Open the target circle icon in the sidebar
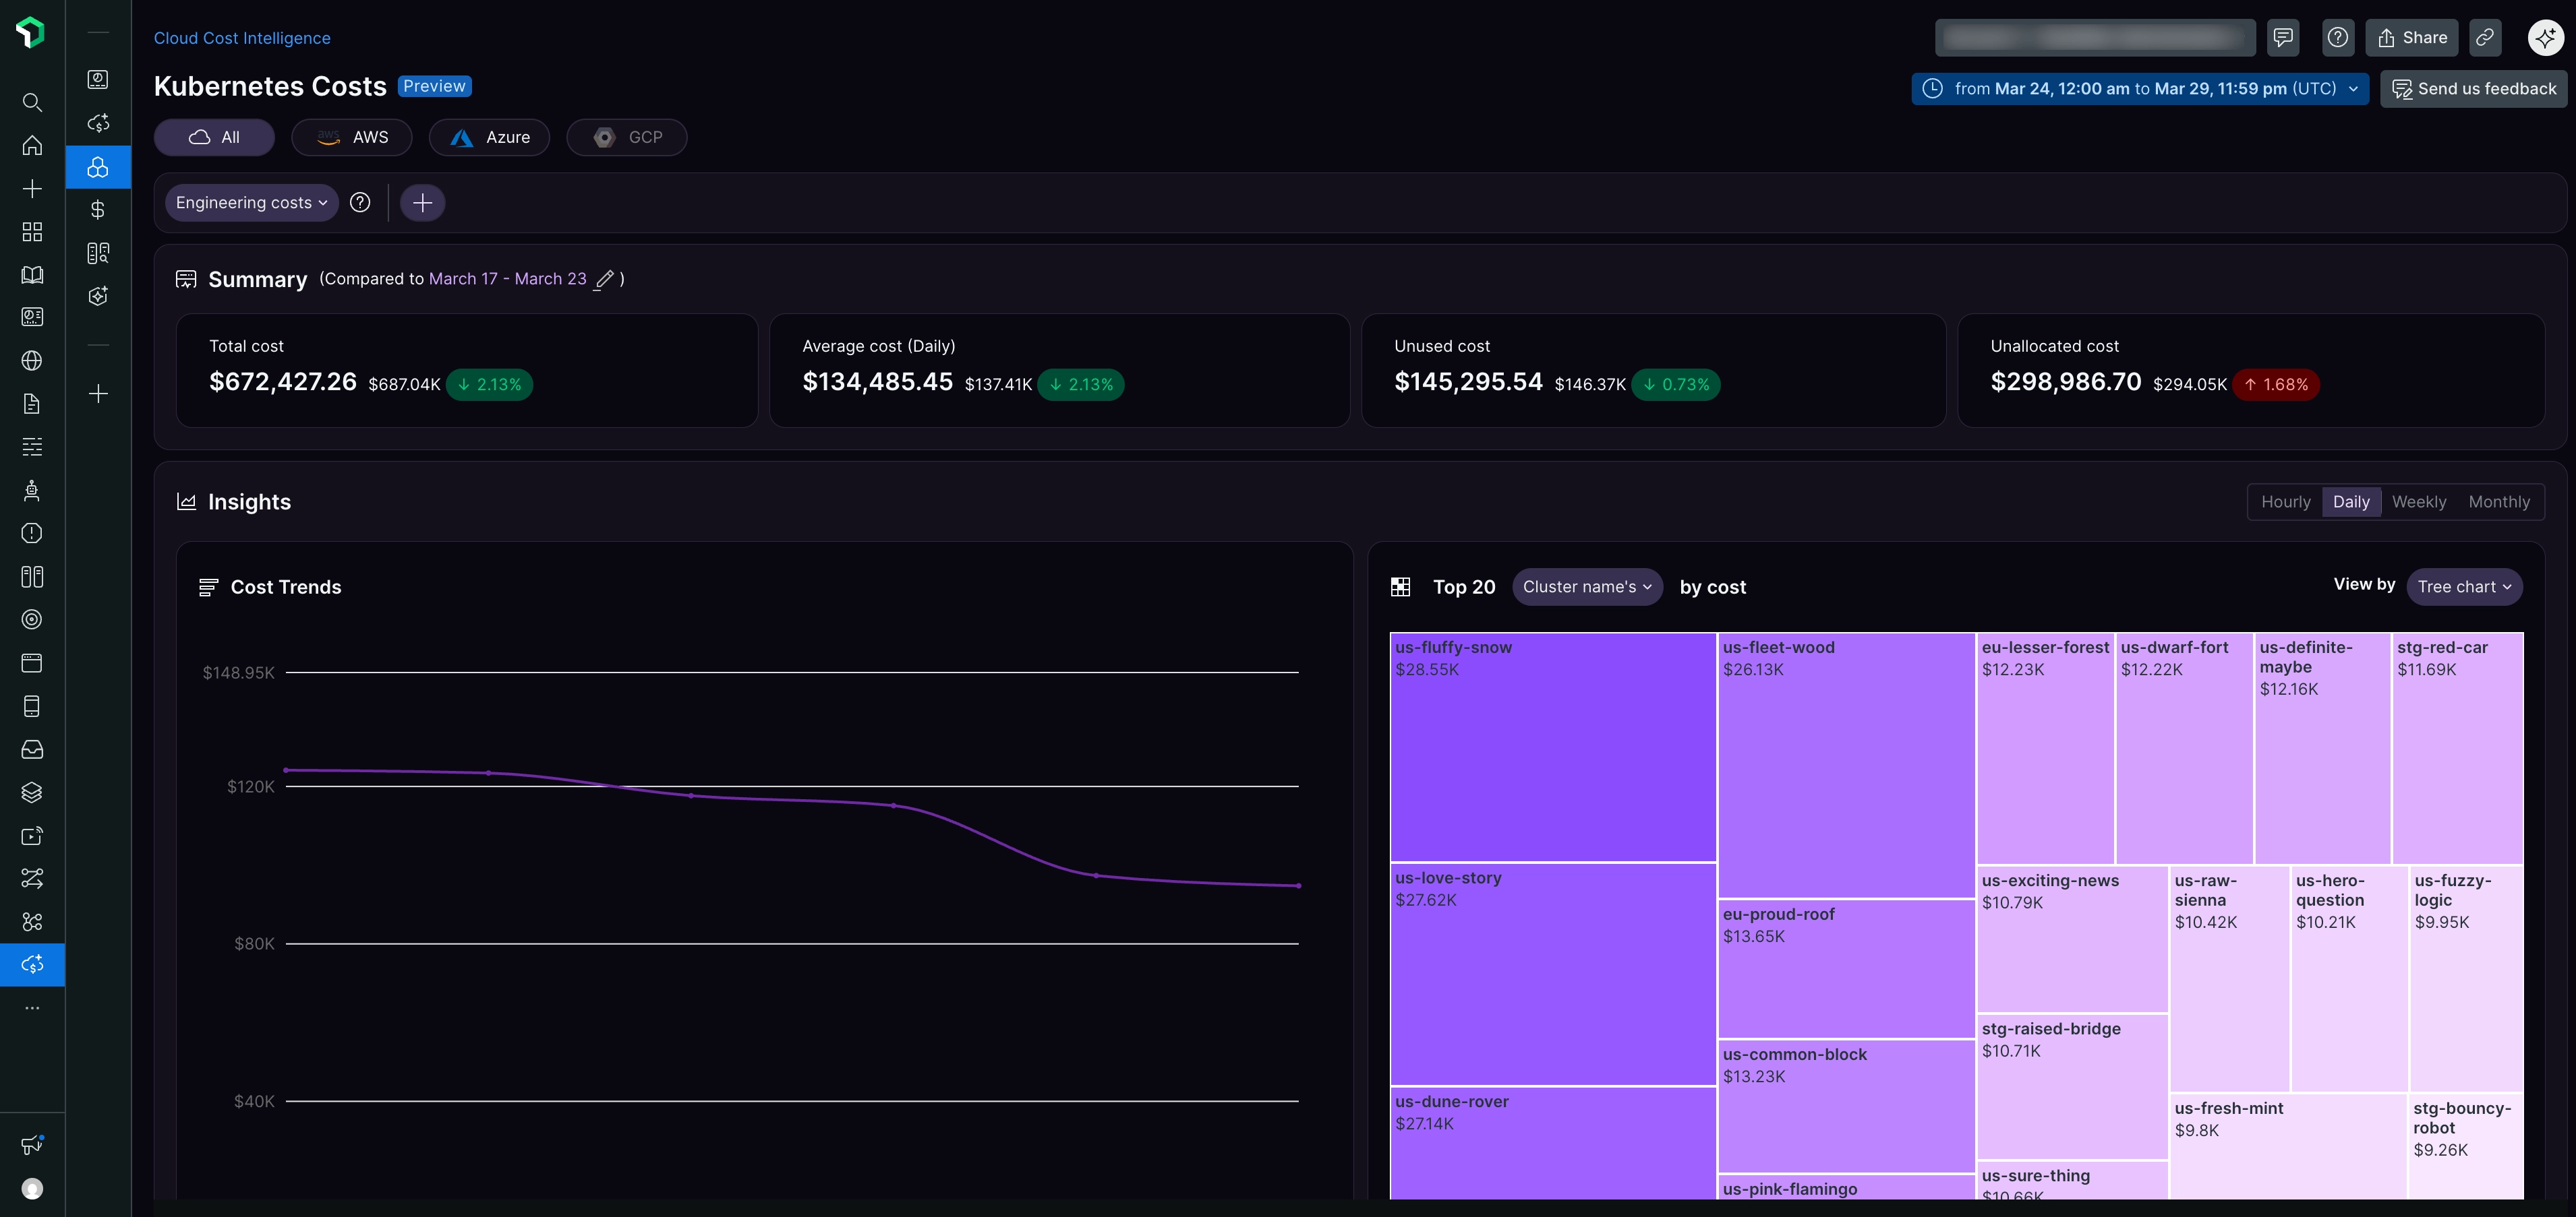2576x1217 pixels. 32,619
